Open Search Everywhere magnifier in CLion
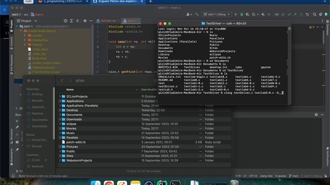 coord(315,14)
